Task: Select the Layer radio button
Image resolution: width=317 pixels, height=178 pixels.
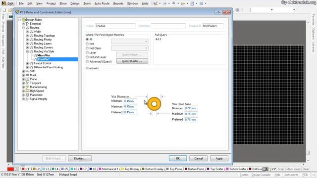Action: coord(87,53)
